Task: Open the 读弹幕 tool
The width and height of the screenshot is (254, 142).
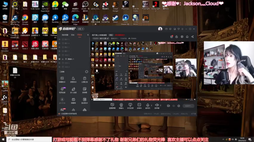Action: [x=84, y=90]
